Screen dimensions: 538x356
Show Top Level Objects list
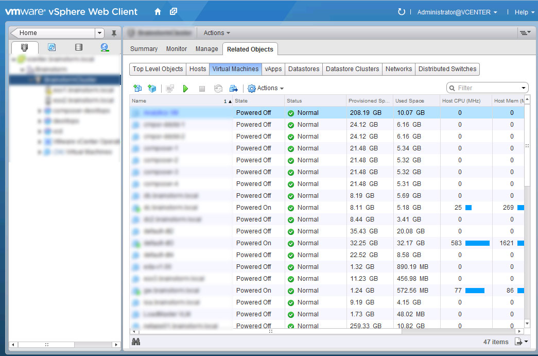click(158, 69)
